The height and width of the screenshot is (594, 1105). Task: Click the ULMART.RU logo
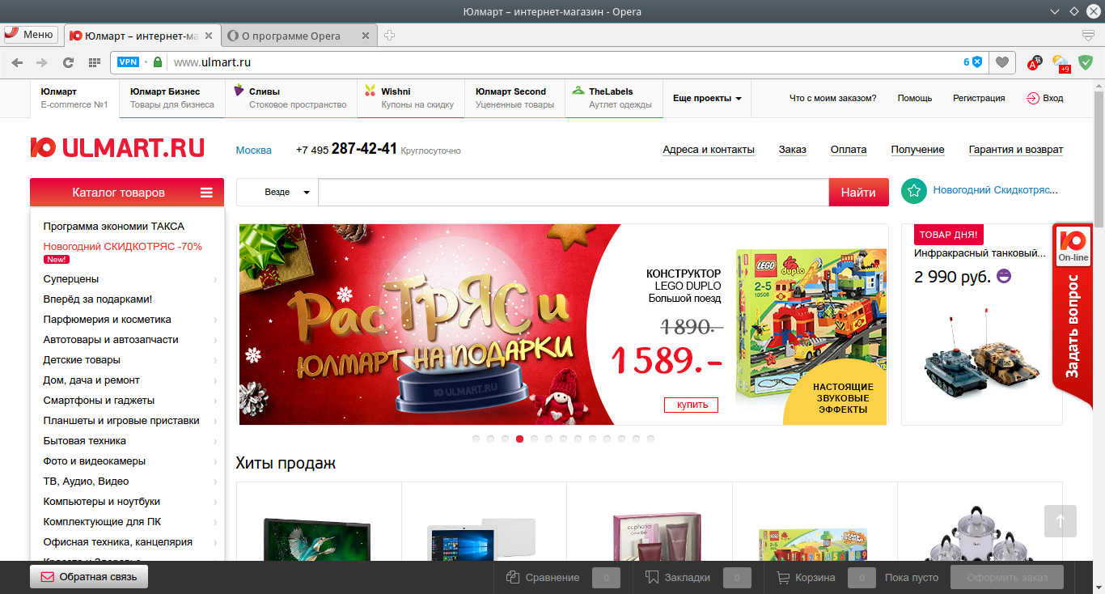pyautogui.click(x=117, y=148)
